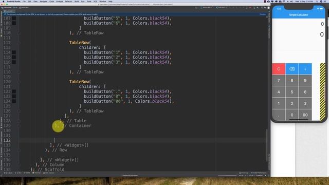Screen dimensions: 329x185
Task: Click the black54 color swatch on line 107
Action: (x=14, y=18)
